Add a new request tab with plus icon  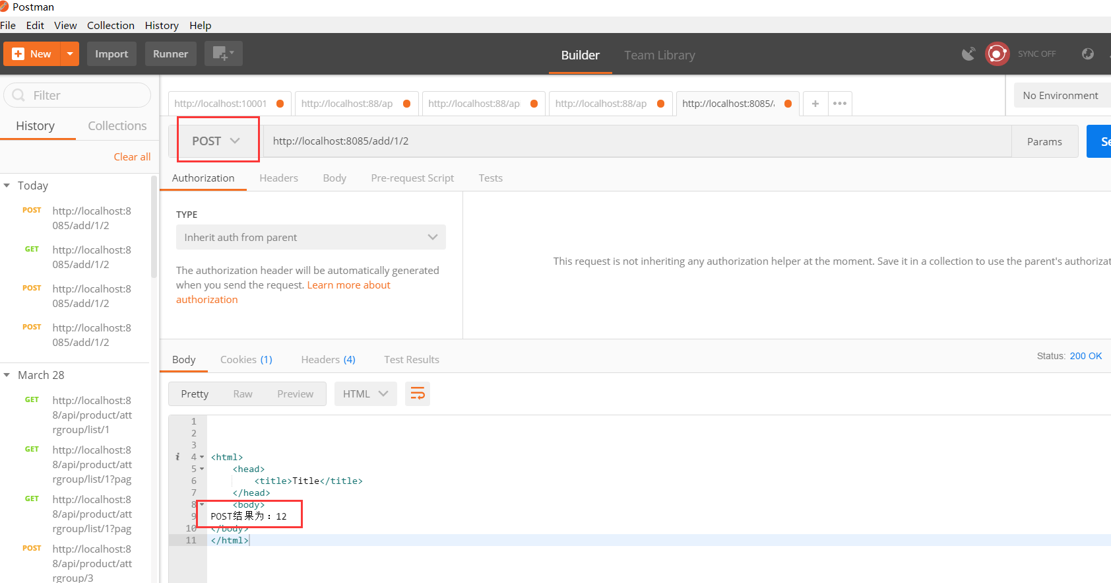[815, 104]
